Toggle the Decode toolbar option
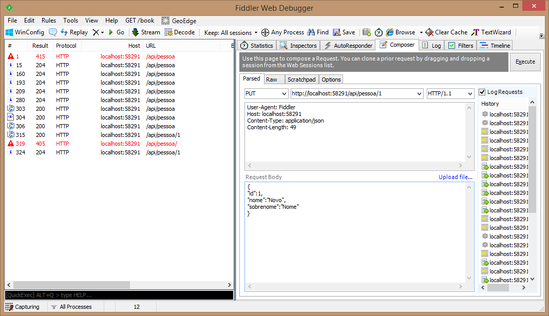This screenshot has height=316, width=549. click(x=180, y=32)
